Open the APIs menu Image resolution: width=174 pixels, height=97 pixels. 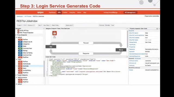click(59, 12)
